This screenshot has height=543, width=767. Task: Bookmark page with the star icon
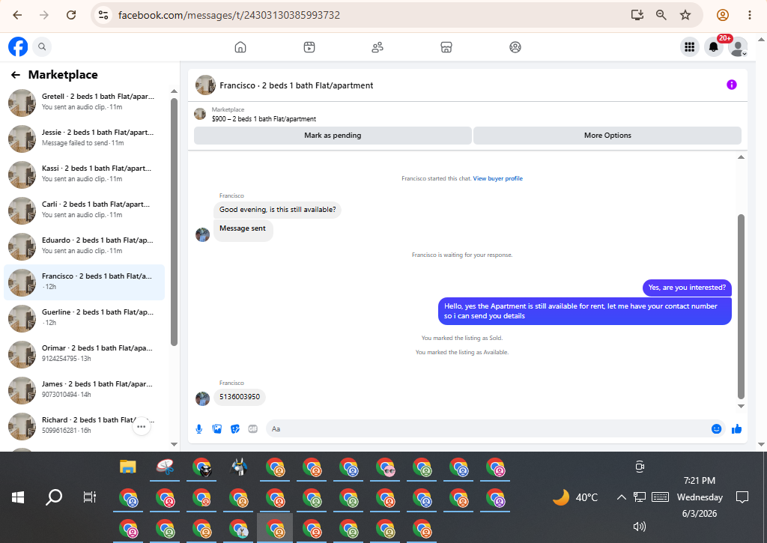point(685,15)
